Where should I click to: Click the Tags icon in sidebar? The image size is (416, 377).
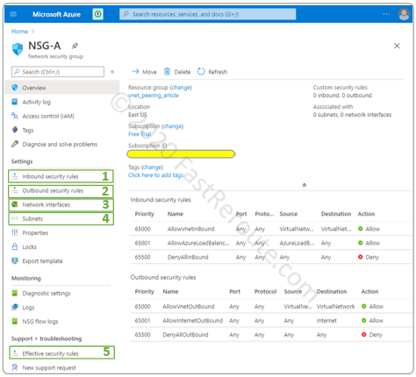coord(15,130)
